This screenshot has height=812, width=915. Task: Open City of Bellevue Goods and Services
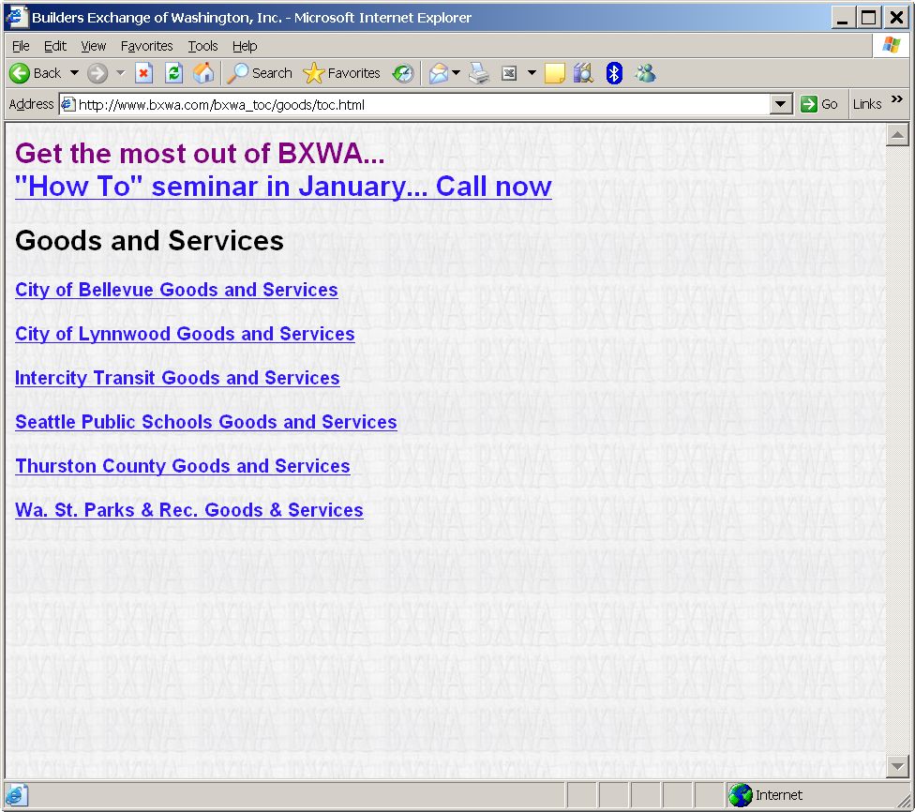point(176,290)
